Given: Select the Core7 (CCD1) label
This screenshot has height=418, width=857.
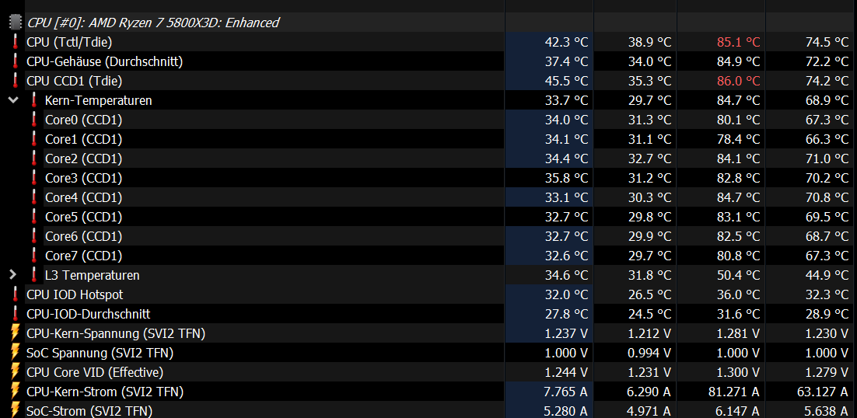Looking at the screenshot, I should pyautogui.click(x=84, y=256).
